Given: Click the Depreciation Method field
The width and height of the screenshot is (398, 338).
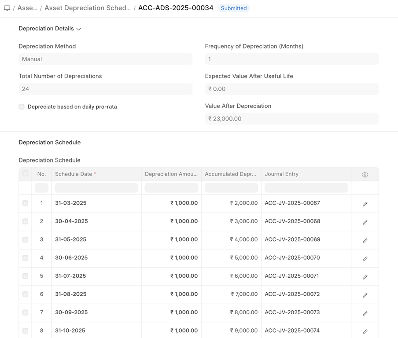Looking at the screenshot, I should (105, 59).
